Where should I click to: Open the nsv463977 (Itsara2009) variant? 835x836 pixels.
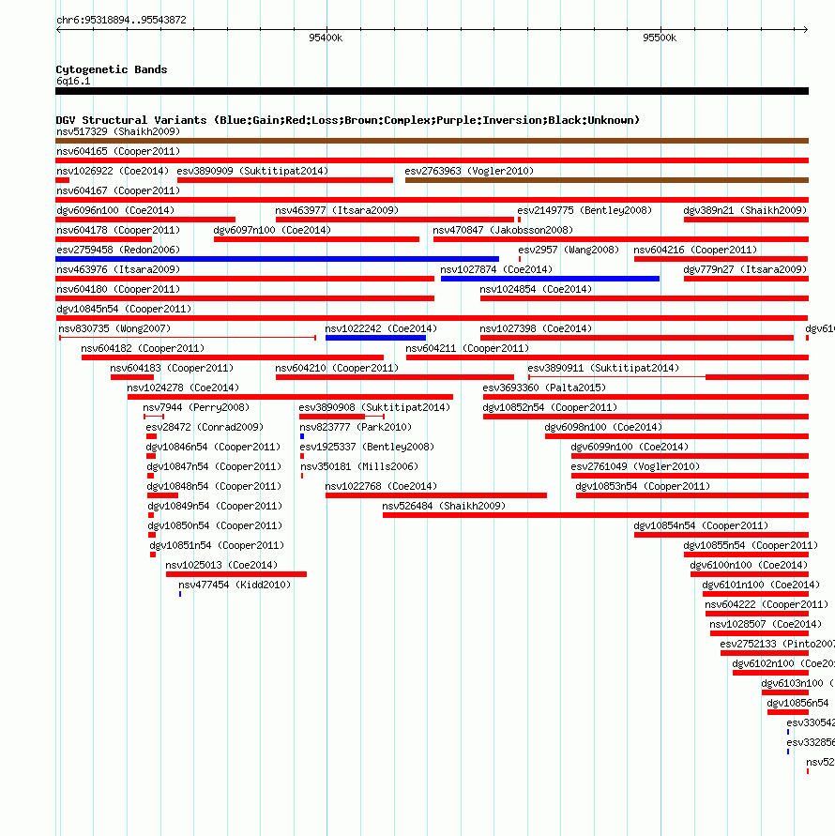coord(337,210)
